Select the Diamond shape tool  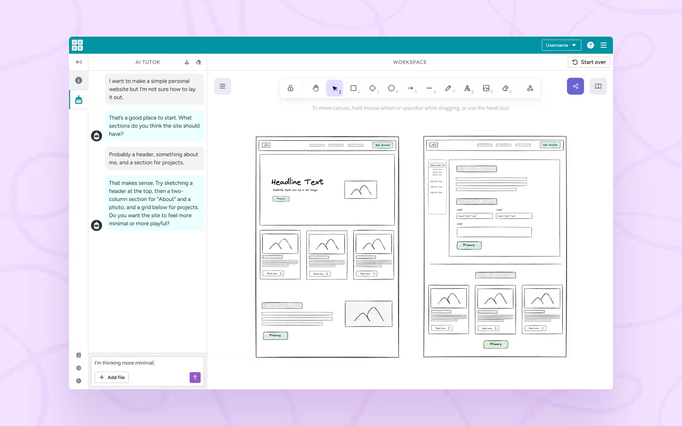pos(373,88)
